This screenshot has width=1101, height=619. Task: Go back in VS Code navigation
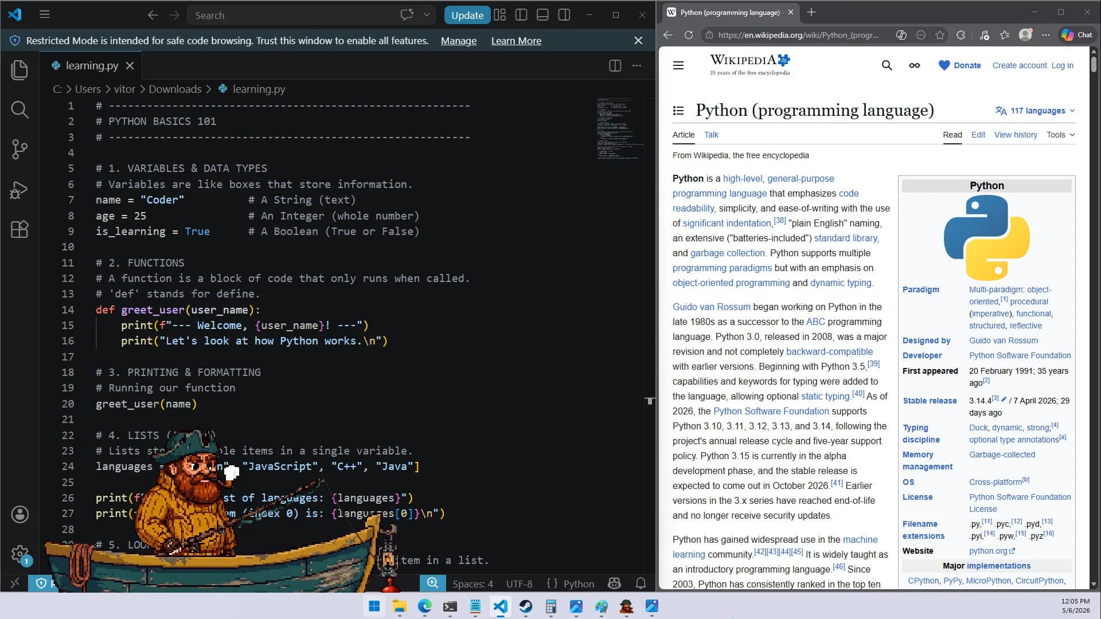[x=153, y=15]
